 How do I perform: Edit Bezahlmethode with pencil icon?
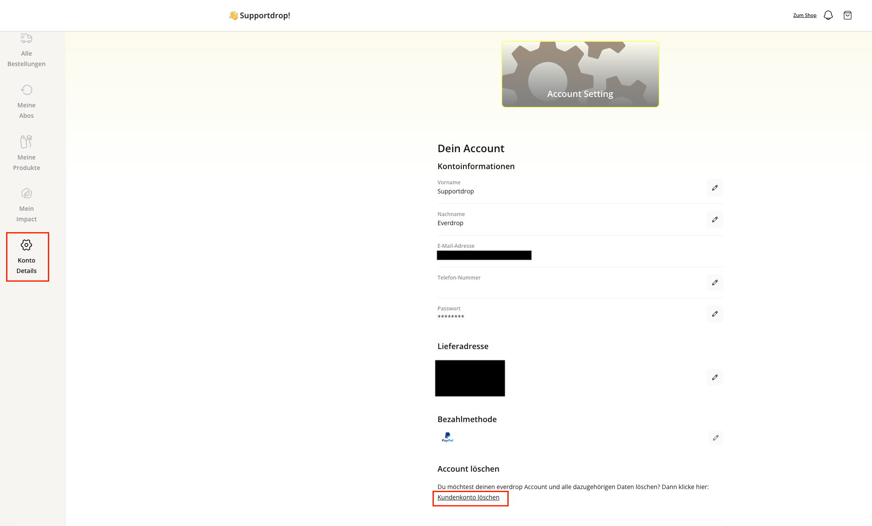point(716,438)
